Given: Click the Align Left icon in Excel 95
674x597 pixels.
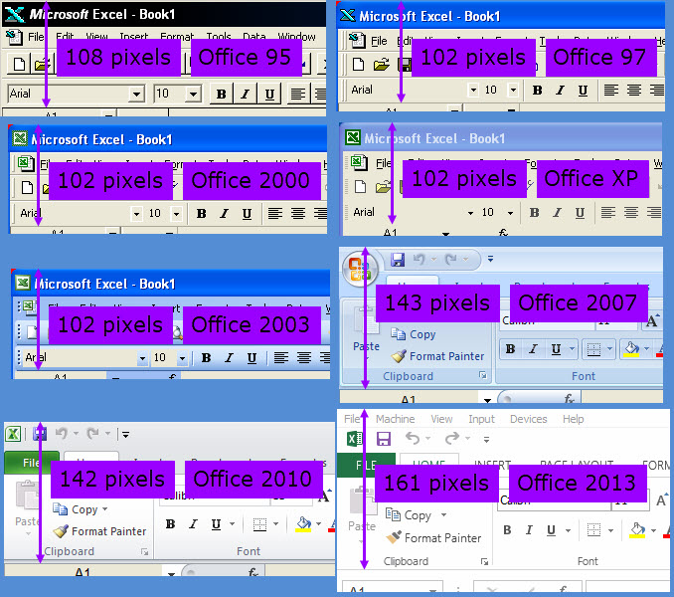Looking at the screenshot, I should tap(298, 94).
